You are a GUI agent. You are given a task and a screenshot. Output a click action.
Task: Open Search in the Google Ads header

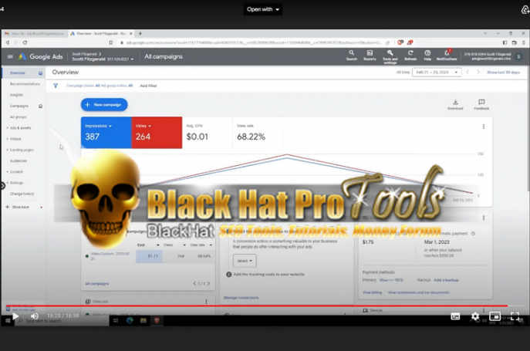click(x=352, y=55)
